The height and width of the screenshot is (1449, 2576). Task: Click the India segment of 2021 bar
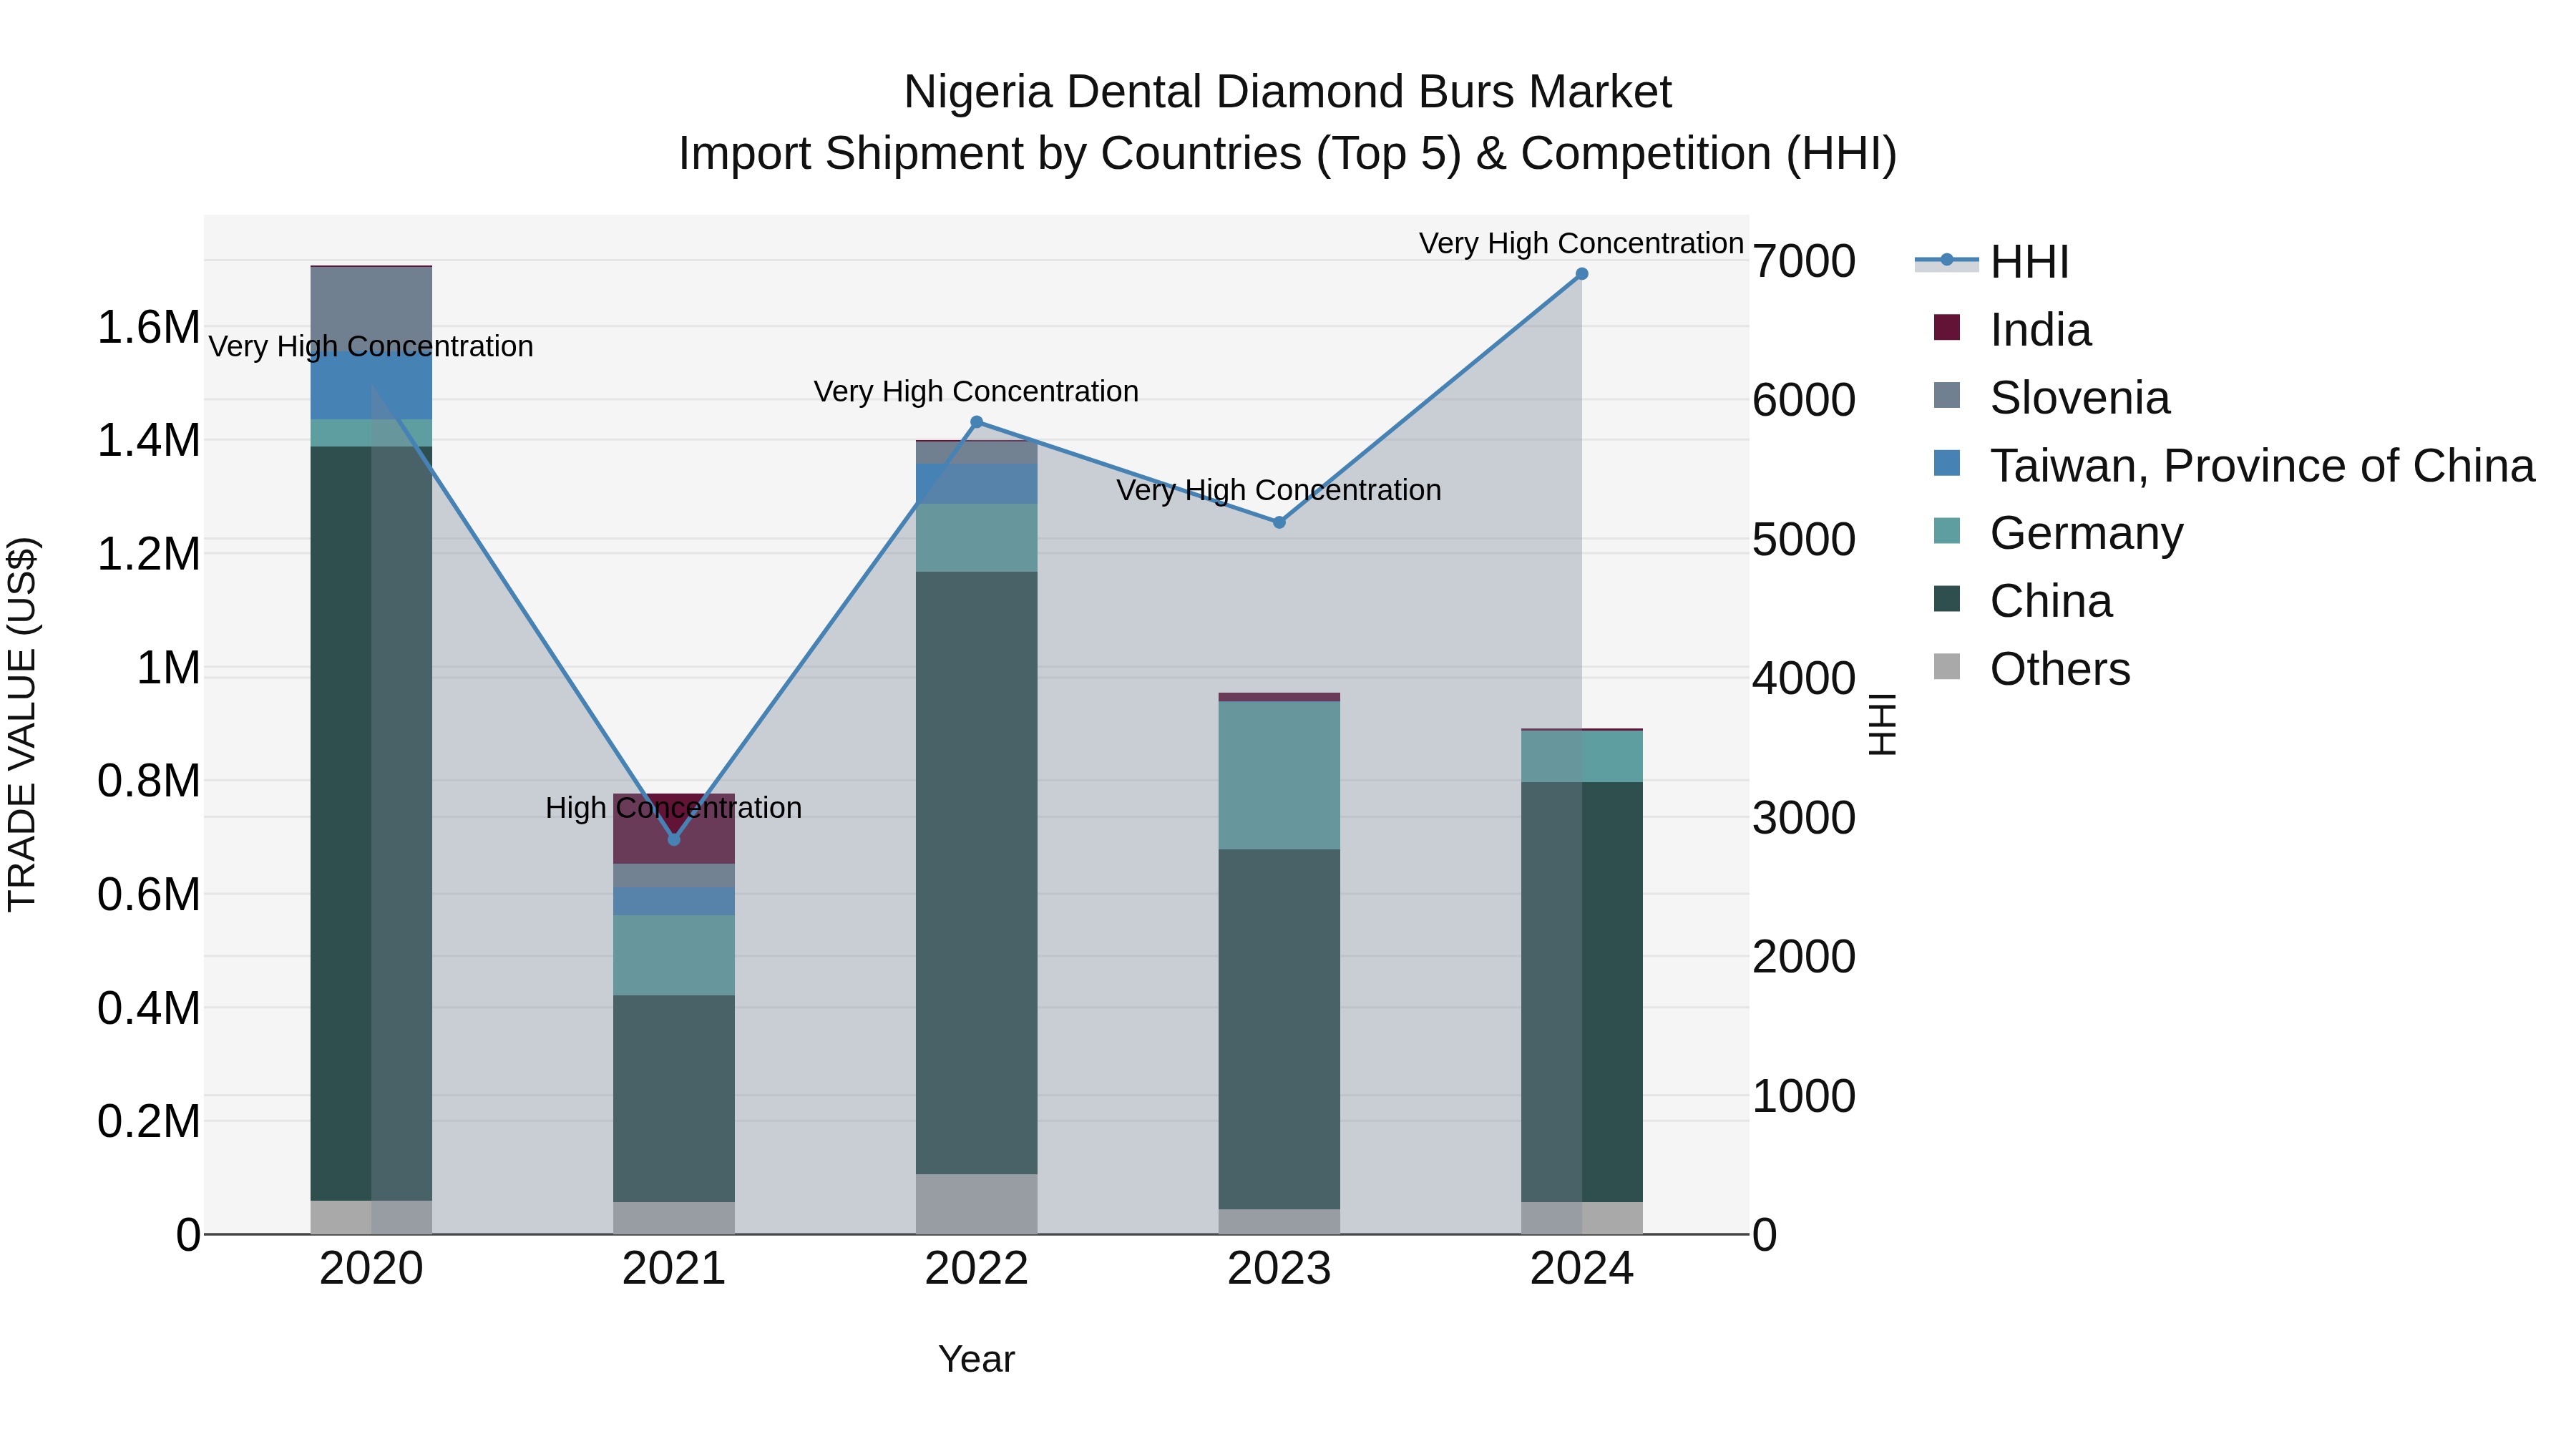674,828
